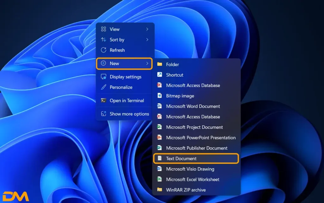Expand the View submenu arrow
The image size is (324, 203).
[147, 29]
